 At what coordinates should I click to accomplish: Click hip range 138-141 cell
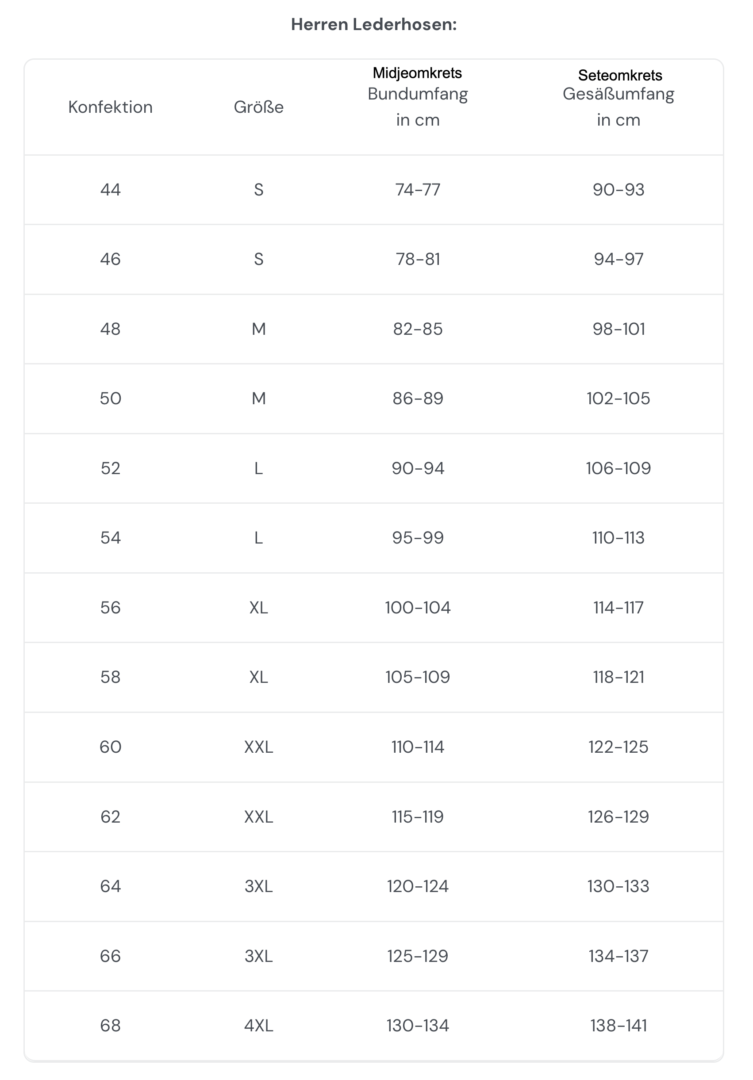[619, 1026]
